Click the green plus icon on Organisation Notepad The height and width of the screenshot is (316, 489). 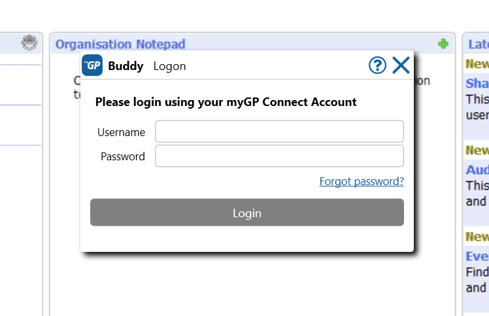443,44
